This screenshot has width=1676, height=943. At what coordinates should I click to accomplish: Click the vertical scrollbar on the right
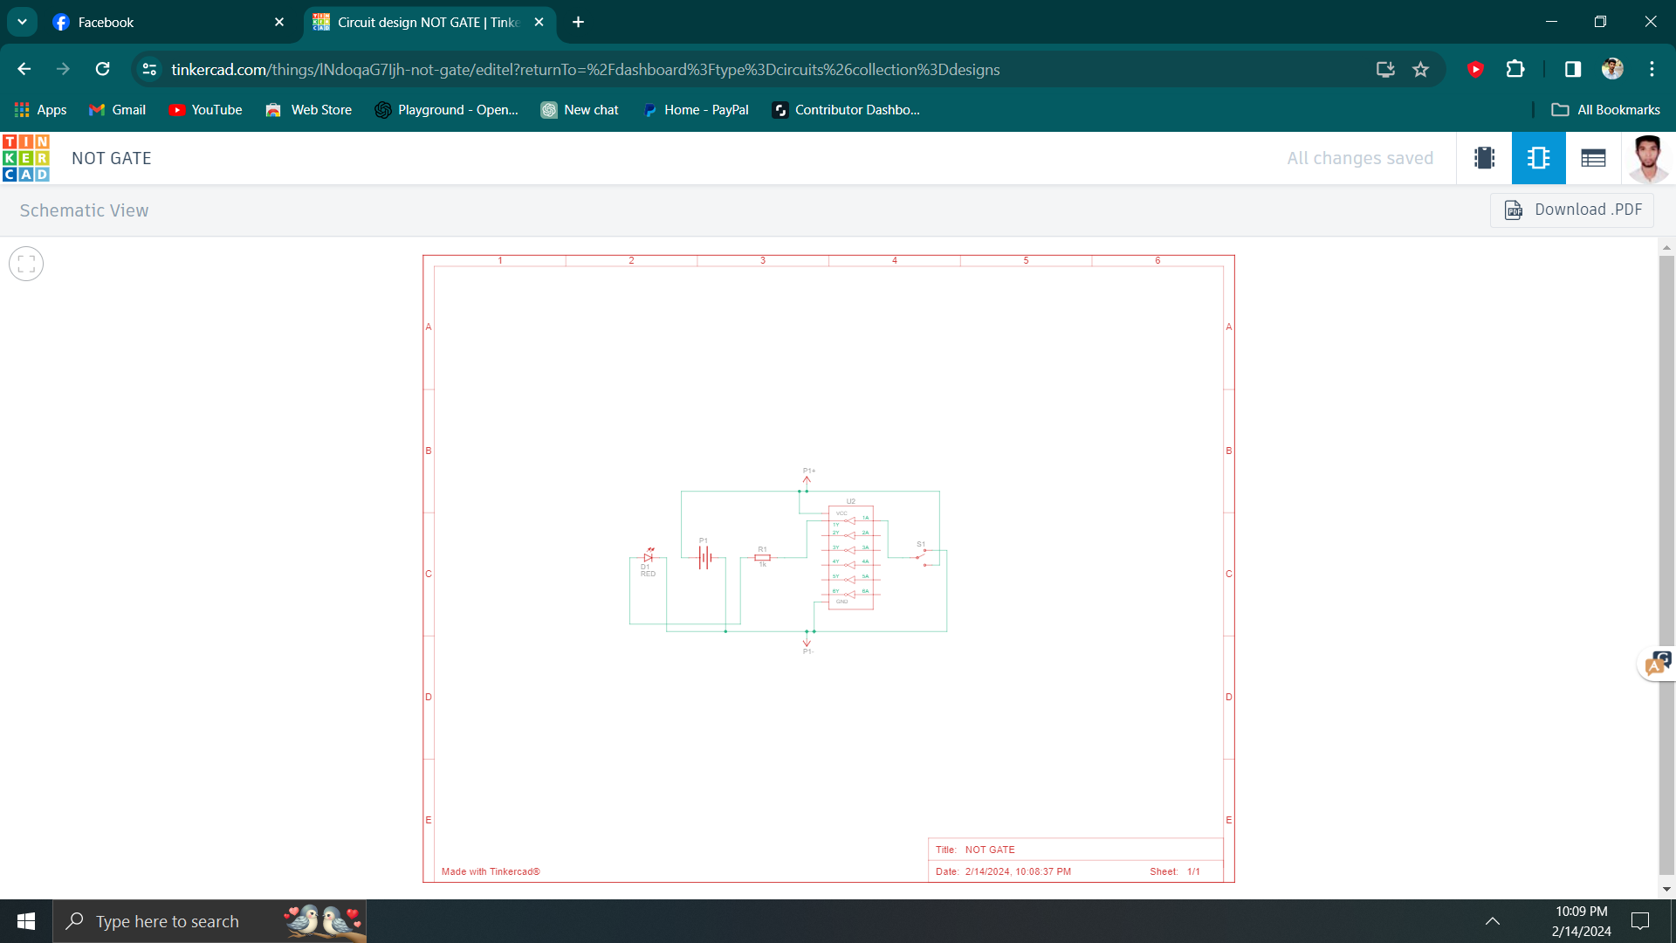coord(1666,437)
